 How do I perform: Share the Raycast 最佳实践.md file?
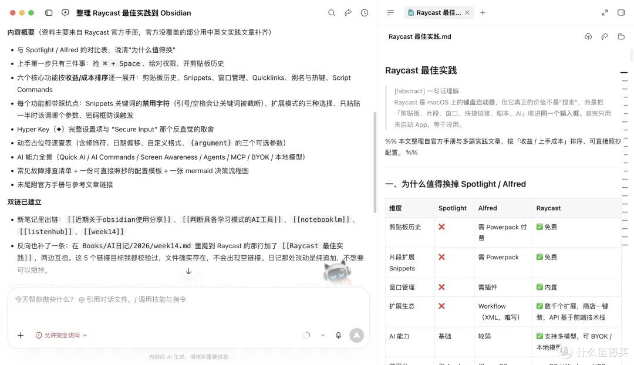click(605, 36)
